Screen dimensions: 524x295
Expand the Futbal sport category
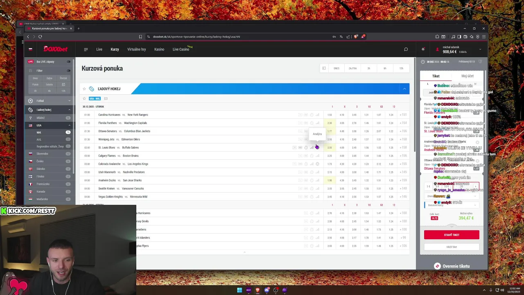click(x=49, y=101)
